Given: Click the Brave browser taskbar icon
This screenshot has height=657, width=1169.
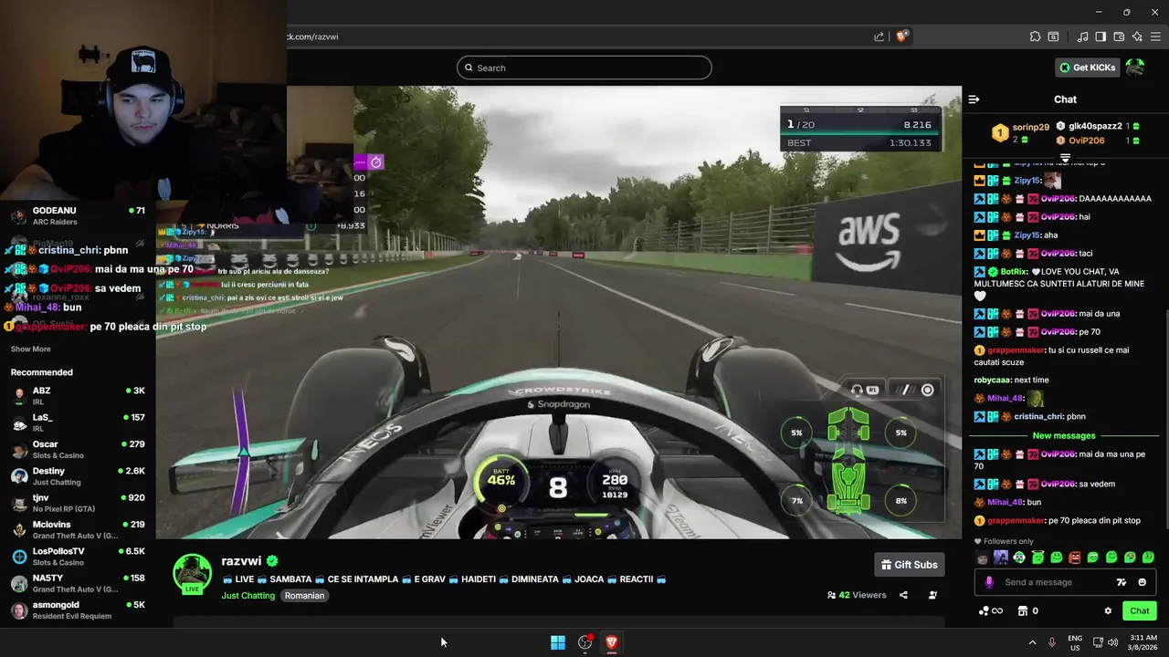Looking at the screenshot, I should tap(612, 642).
